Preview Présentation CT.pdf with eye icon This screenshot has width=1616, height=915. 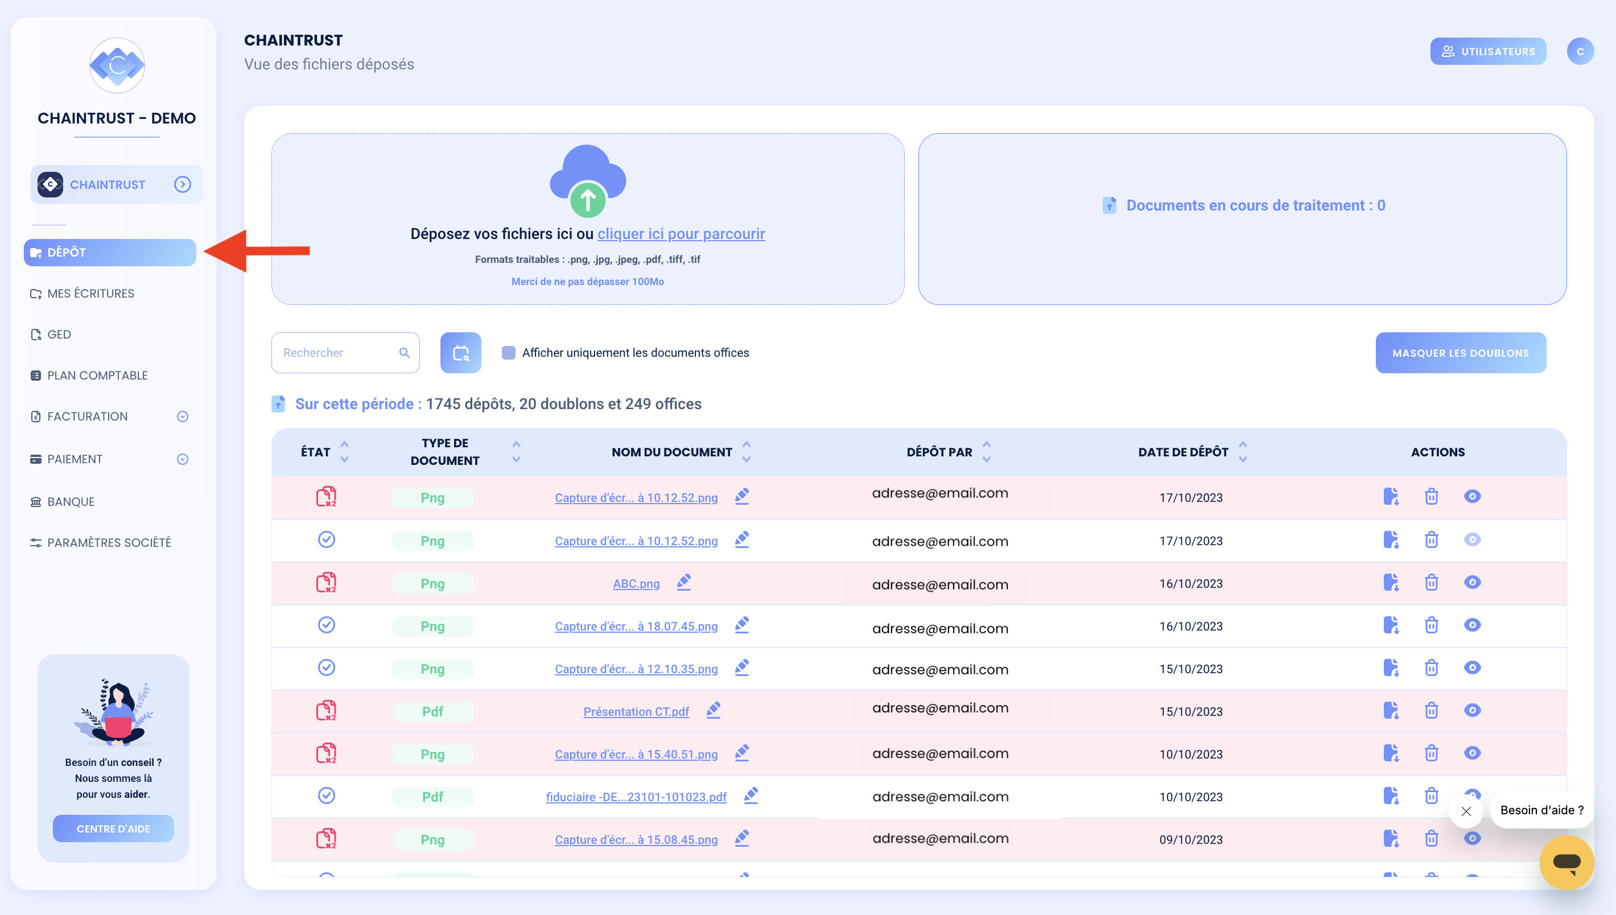1472,710
